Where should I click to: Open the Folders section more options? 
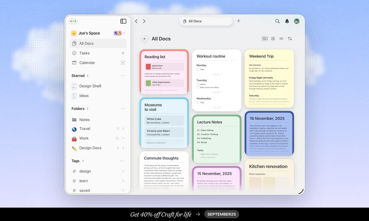click(x=123, y=109)
